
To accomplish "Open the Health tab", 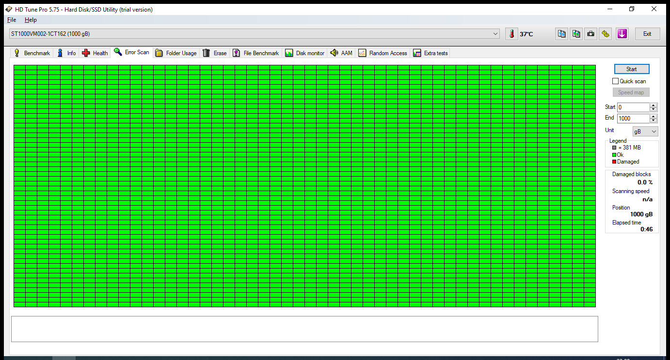I will pos(95,53).
